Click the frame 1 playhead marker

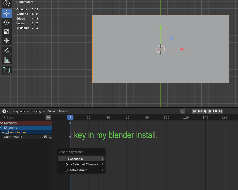point(70,117)
